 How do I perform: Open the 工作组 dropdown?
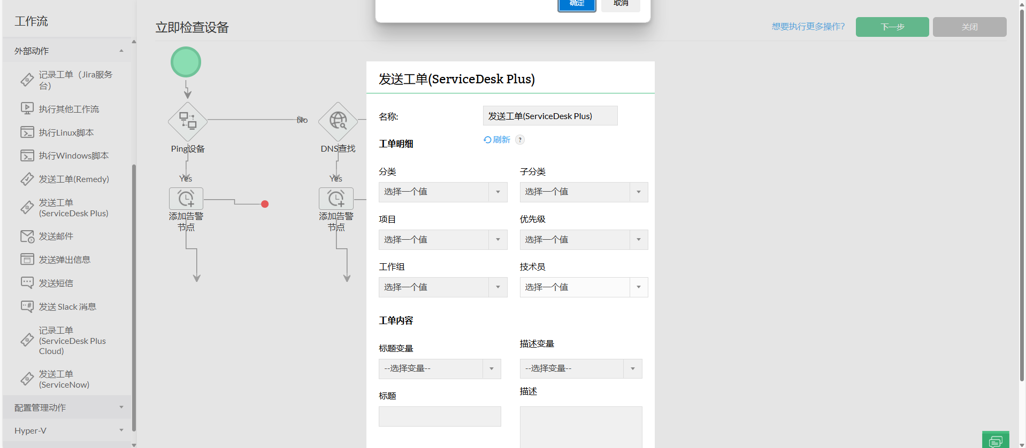point(443,287)
